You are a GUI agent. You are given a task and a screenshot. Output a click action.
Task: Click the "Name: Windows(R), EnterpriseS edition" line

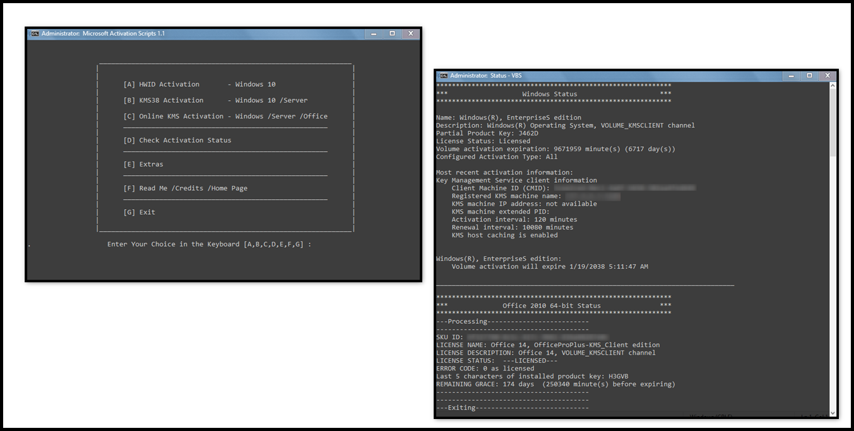(509, 117)
